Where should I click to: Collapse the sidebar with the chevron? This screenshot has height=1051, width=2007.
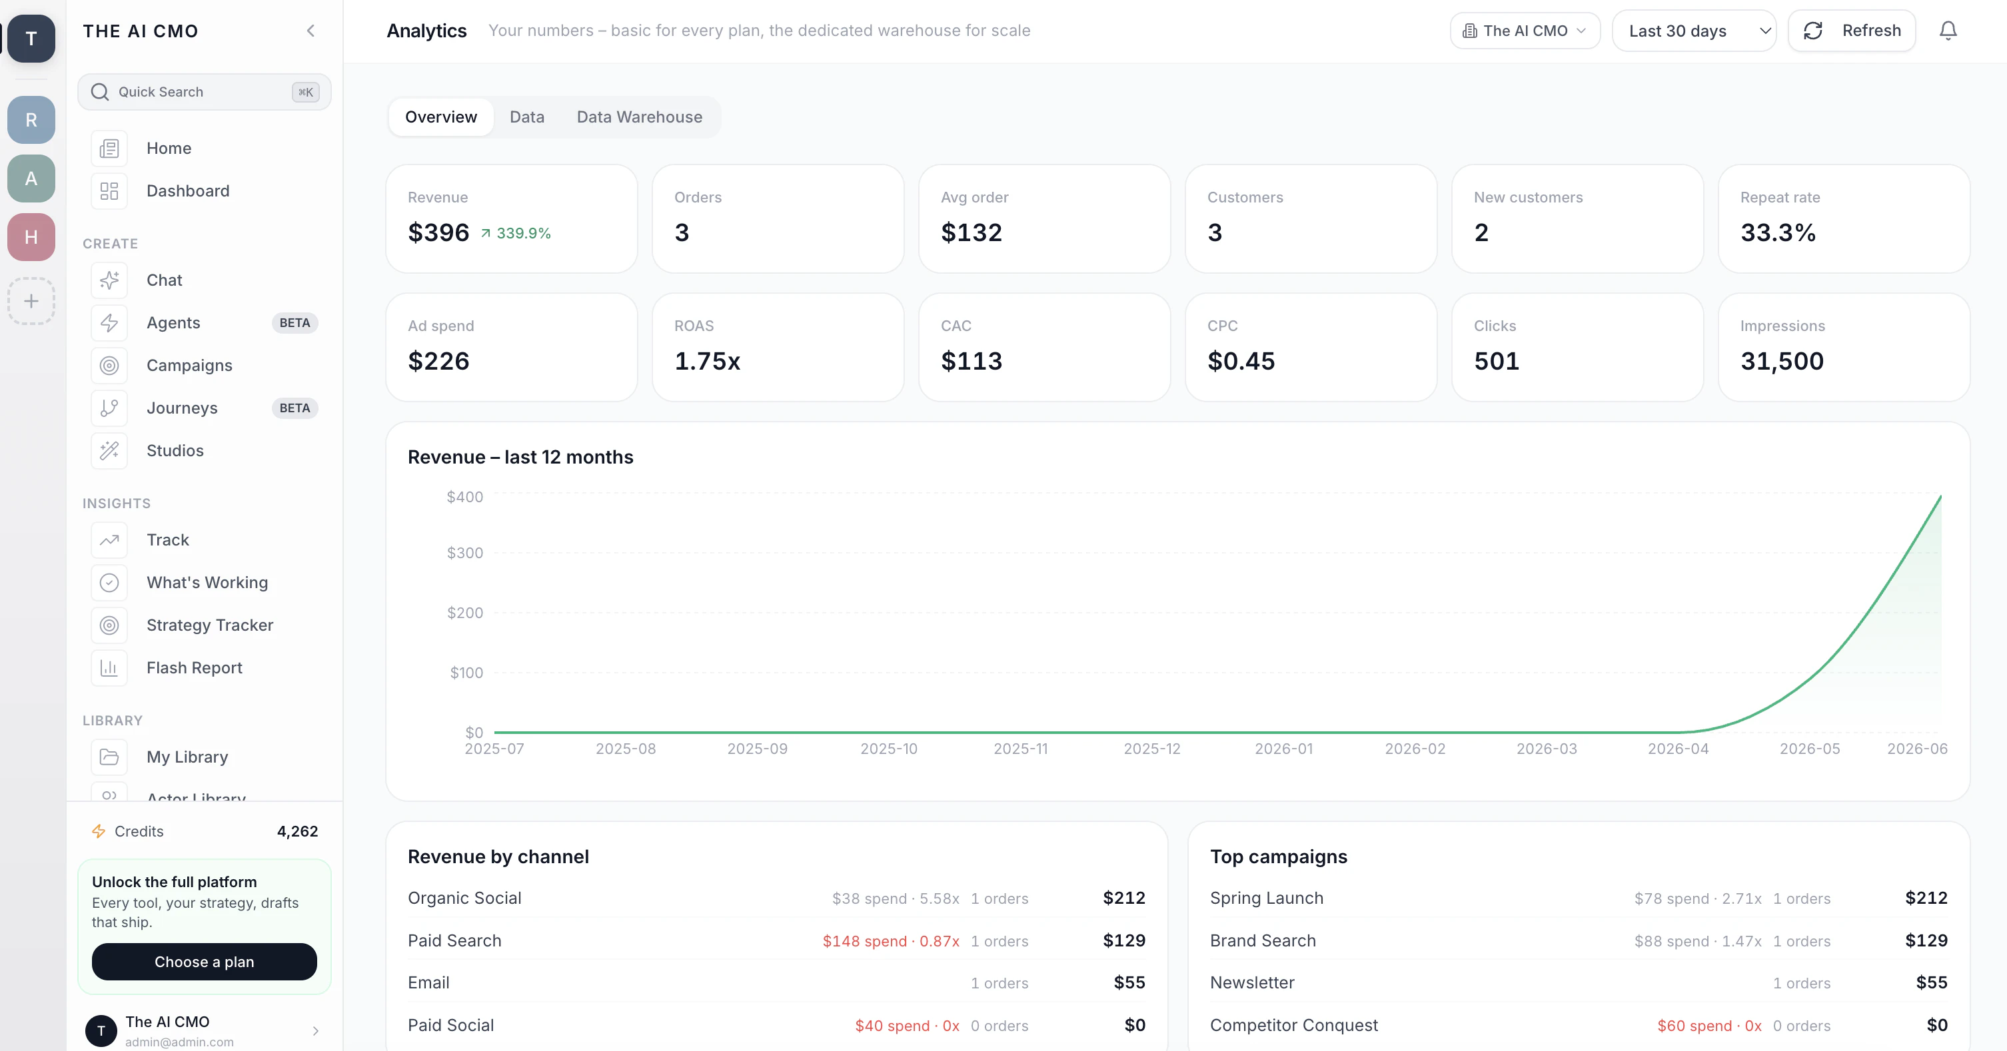point(311,31)
